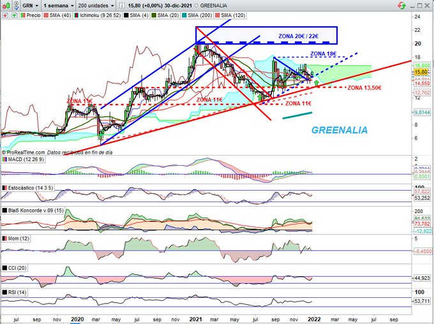The image size is (434, 324).
Task: Click the ProRealTime.com copyright text
Action: click(23, 152)
